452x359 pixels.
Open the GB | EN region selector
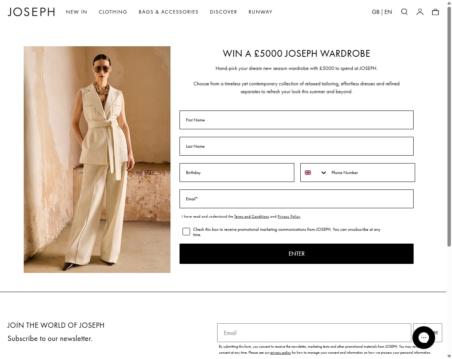pyautogui.click(x=382, y=12)
